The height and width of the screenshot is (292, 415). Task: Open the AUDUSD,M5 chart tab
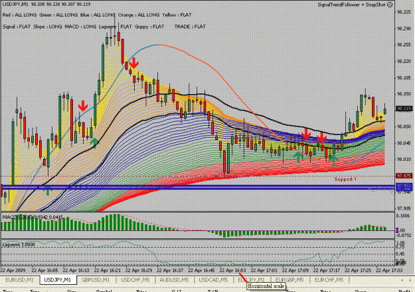coord(174,280)
